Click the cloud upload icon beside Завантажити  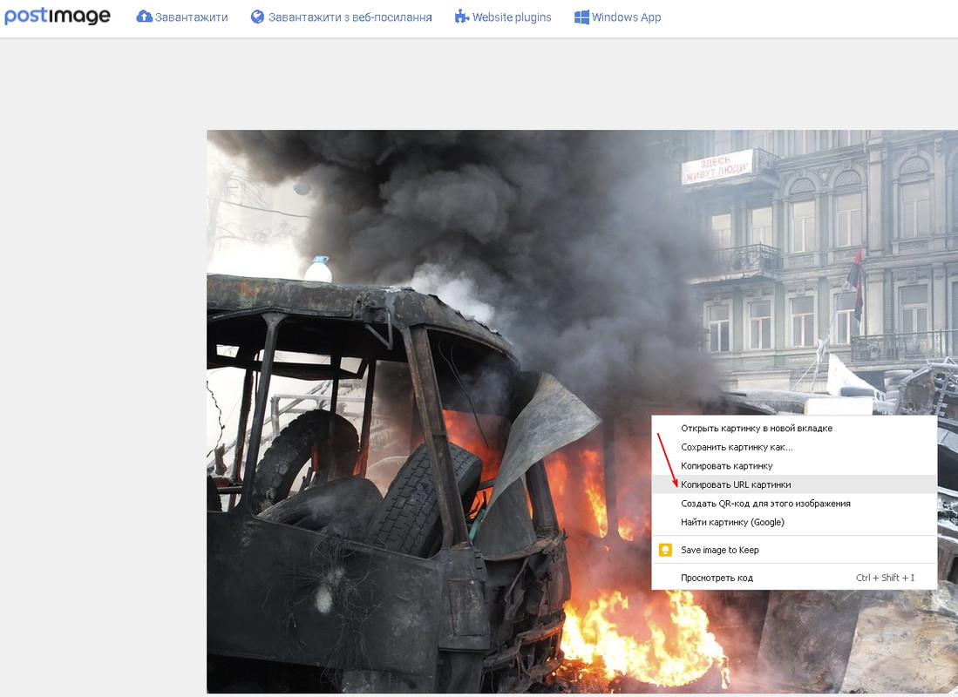(144, 17)
